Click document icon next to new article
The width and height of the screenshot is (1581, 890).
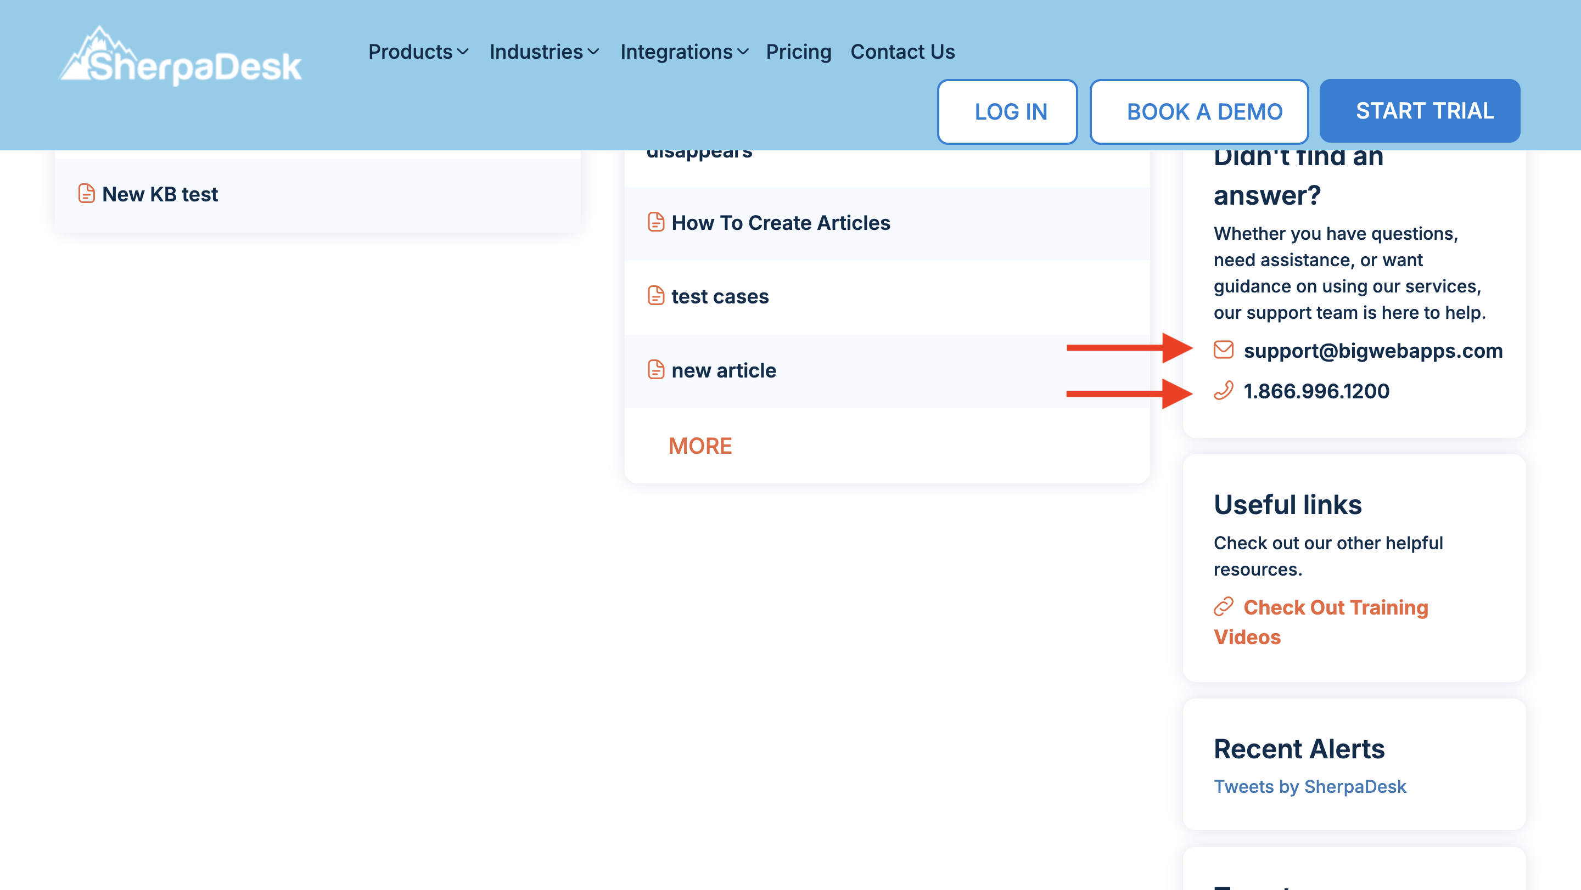pyautogui.click(x=655, y=370)
